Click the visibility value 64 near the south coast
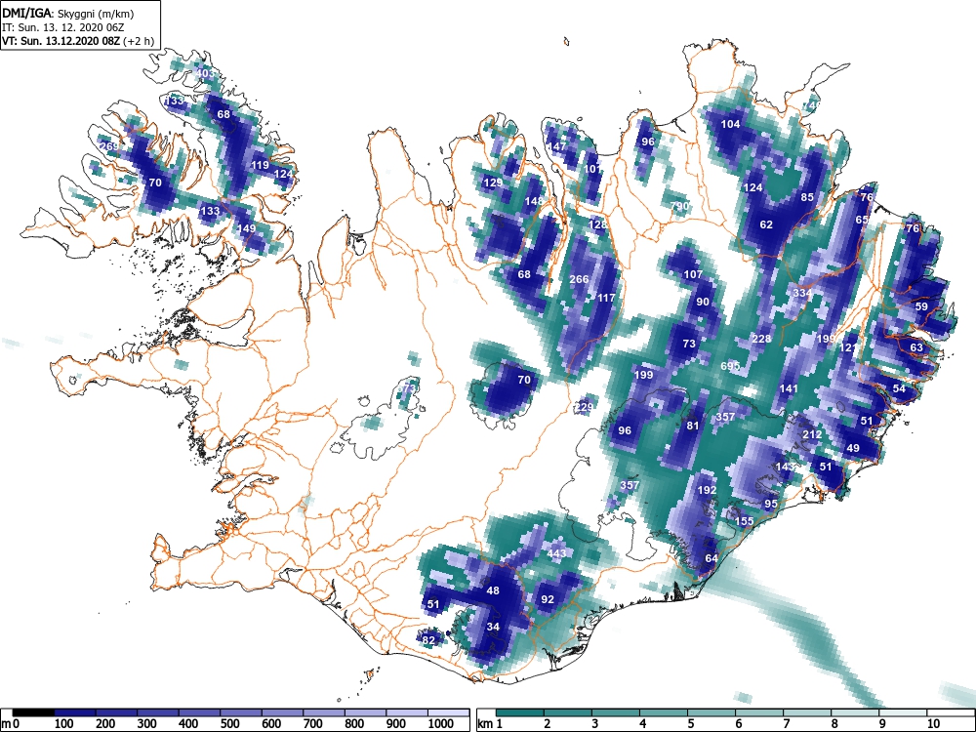976x732 pixels. [711, 557]
